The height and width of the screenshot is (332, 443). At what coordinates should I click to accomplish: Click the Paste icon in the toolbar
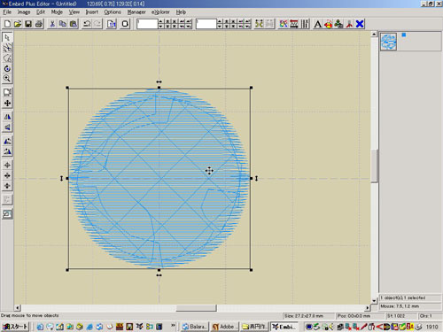click(x=74, y=24)
